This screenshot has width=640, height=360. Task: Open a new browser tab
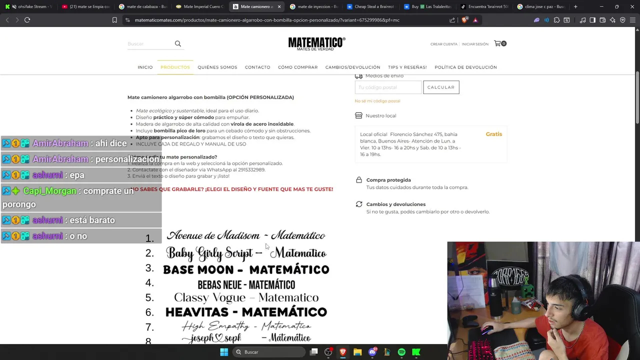[x=575, y=6]
